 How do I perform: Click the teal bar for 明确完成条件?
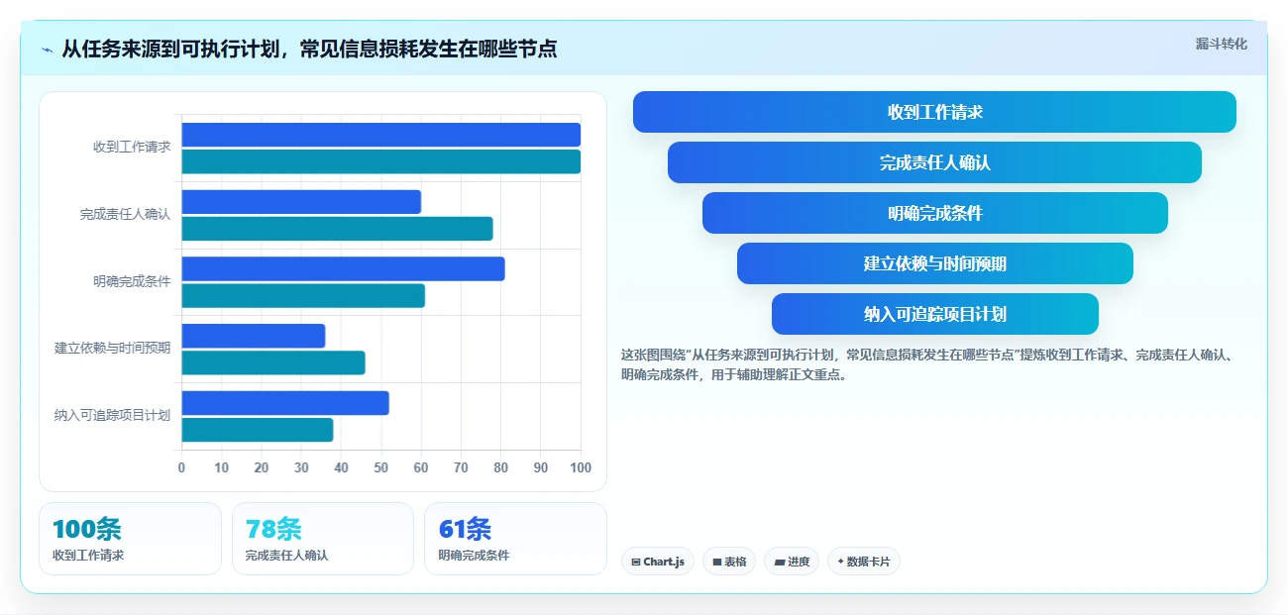coord(303,295)
